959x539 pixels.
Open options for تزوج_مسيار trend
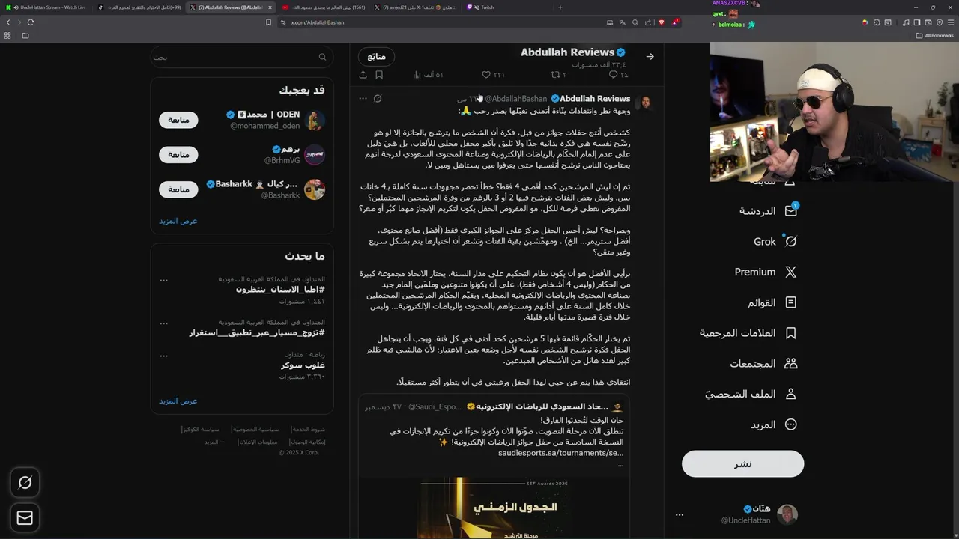(163, 323)
